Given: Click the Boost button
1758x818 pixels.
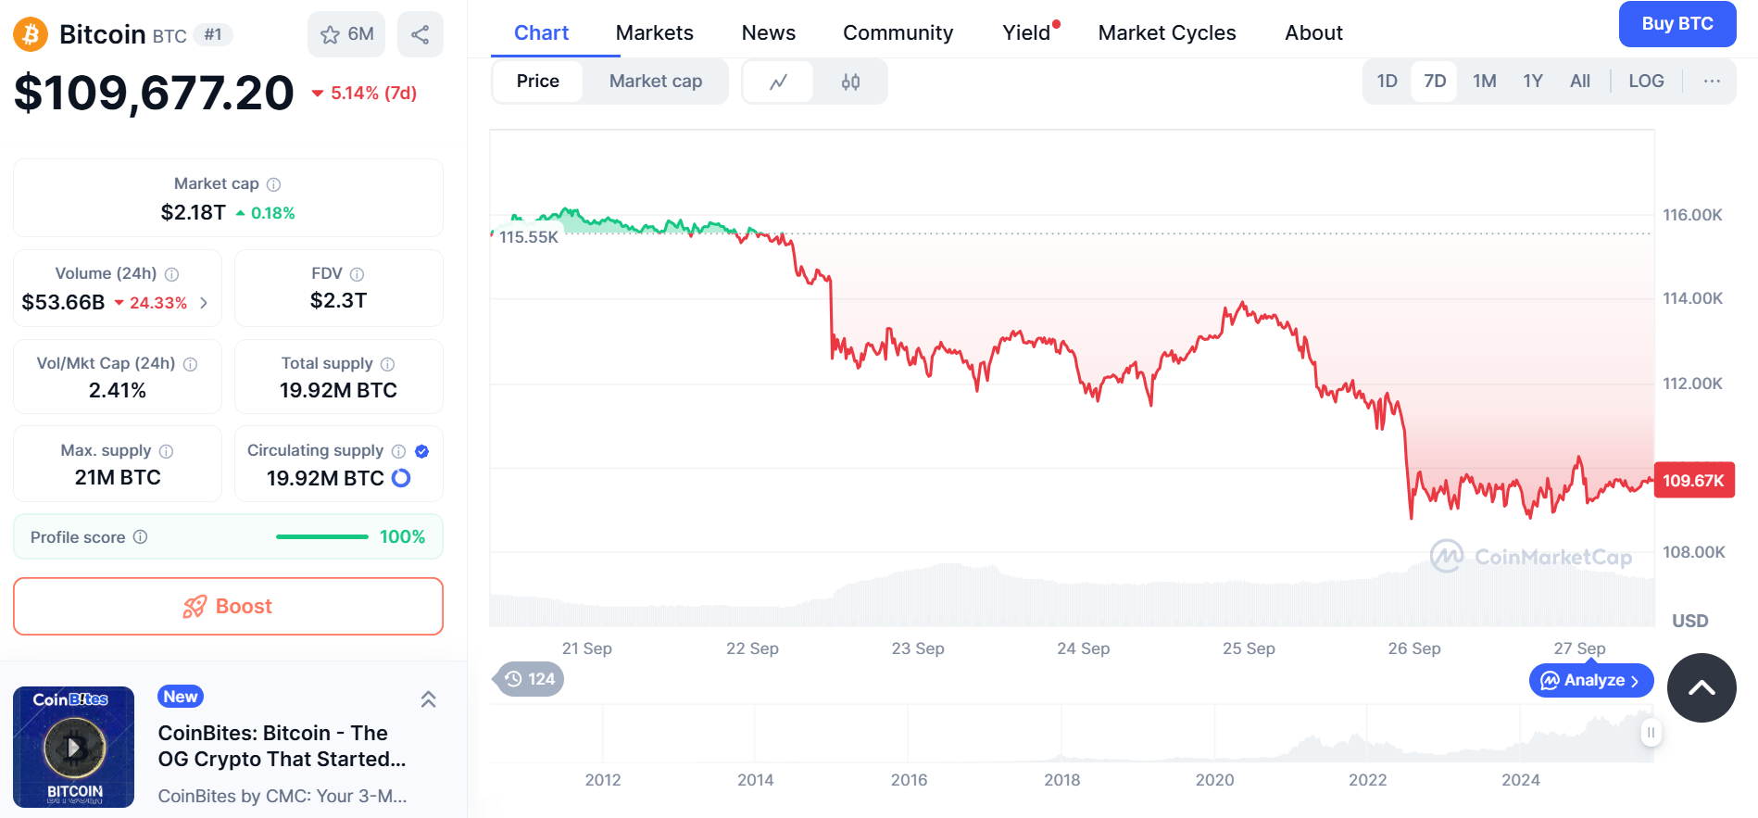Looking at the screenshot, I should click(228, 607).
